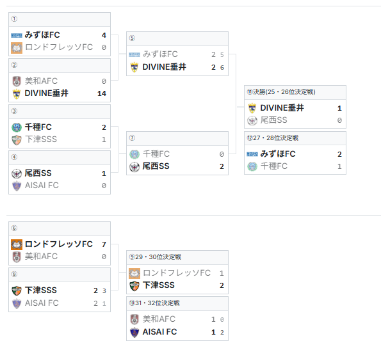Viewport: 381px width, 357px height.
Task: Select DIVINE垂井 team name in match 5
Action: (x=165, y=67)
